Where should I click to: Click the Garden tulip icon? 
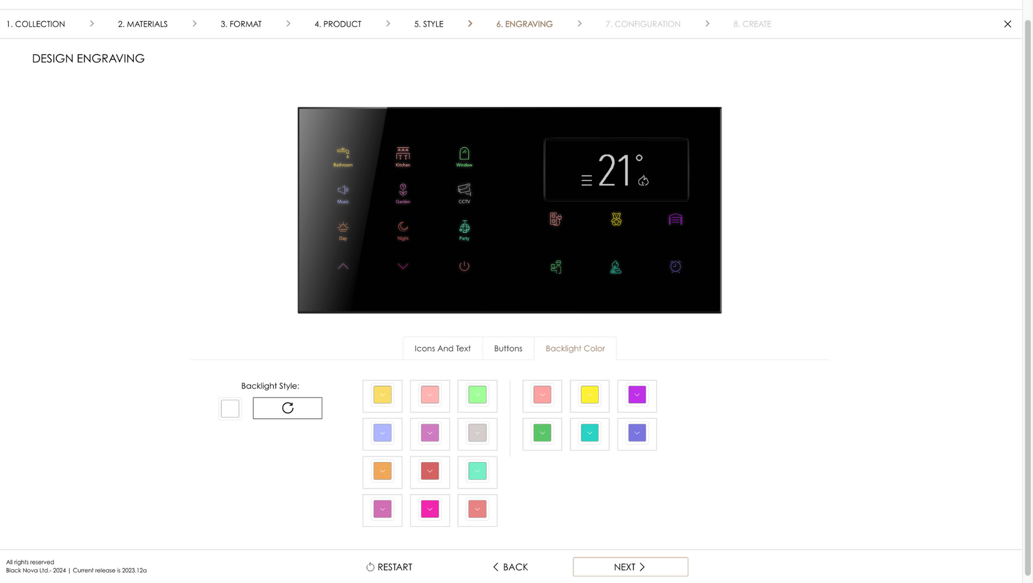tap(403, 190)
